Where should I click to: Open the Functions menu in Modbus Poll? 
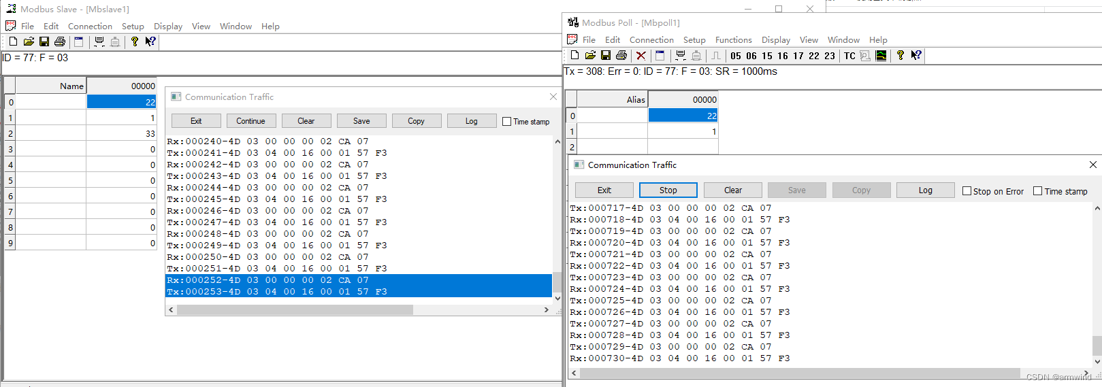tap(733, 40)
